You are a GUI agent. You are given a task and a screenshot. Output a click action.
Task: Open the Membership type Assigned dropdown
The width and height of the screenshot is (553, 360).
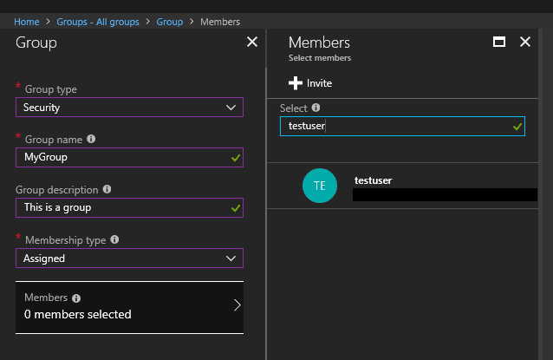tap(129, 258)
